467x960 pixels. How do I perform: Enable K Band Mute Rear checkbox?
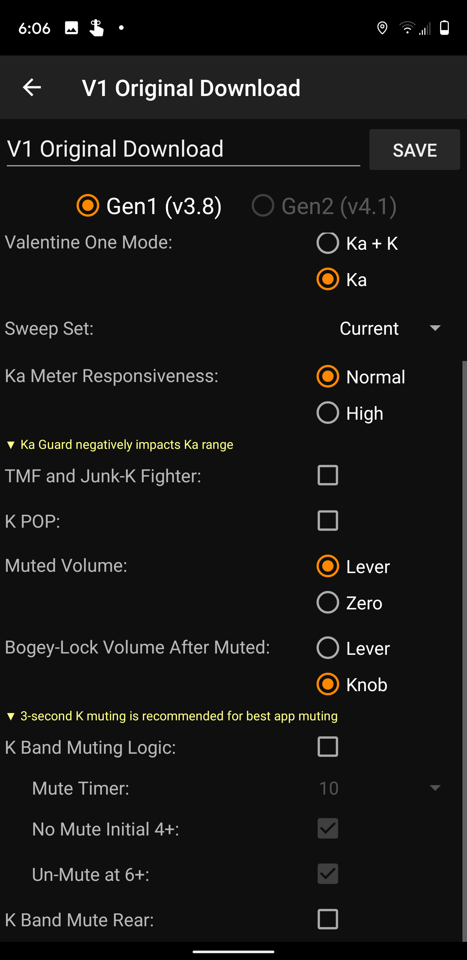point(328,919)
